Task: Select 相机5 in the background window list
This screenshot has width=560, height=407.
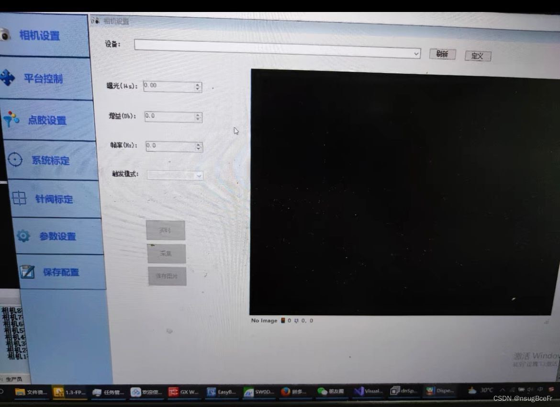Action: click(x=15, y=330)
